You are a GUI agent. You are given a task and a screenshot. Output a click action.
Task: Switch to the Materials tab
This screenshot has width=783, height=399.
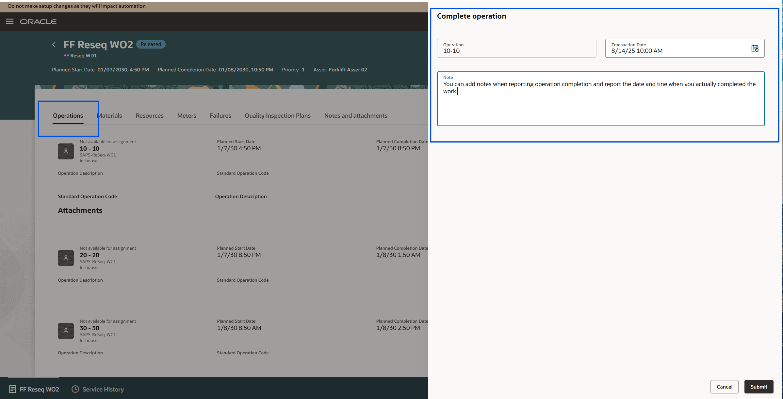click(110, 115)
